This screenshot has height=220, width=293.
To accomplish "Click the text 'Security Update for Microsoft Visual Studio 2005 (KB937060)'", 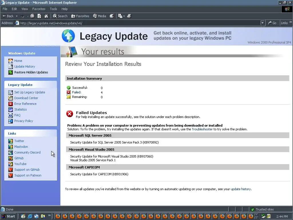I will tap(112, 156).
